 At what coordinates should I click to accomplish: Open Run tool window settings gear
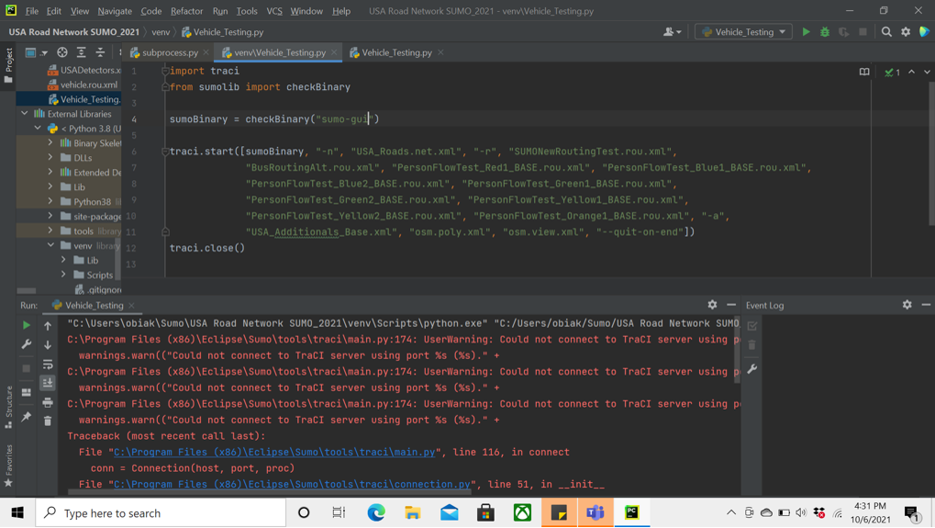712,305
